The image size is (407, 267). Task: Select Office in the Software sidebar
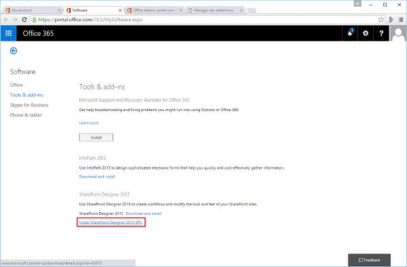click(x=16, y=85)
